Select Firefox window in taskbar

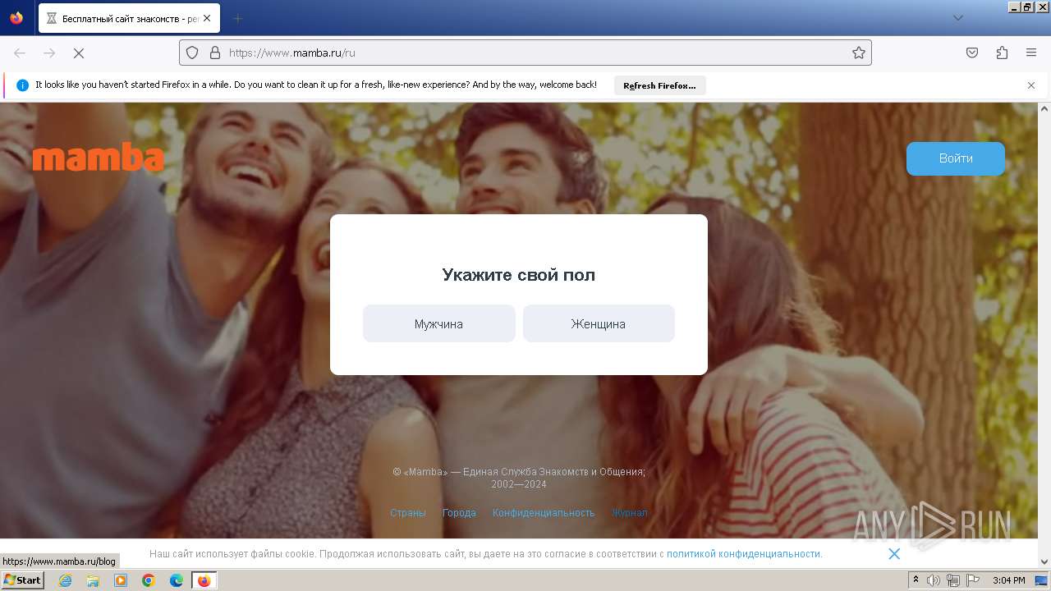click(204, 580)
